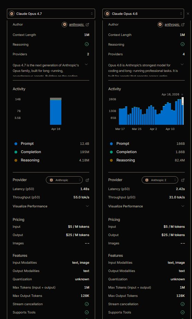
Task: Click Supports Tools check icon for Opus 4.7
Action: point(87,312)
